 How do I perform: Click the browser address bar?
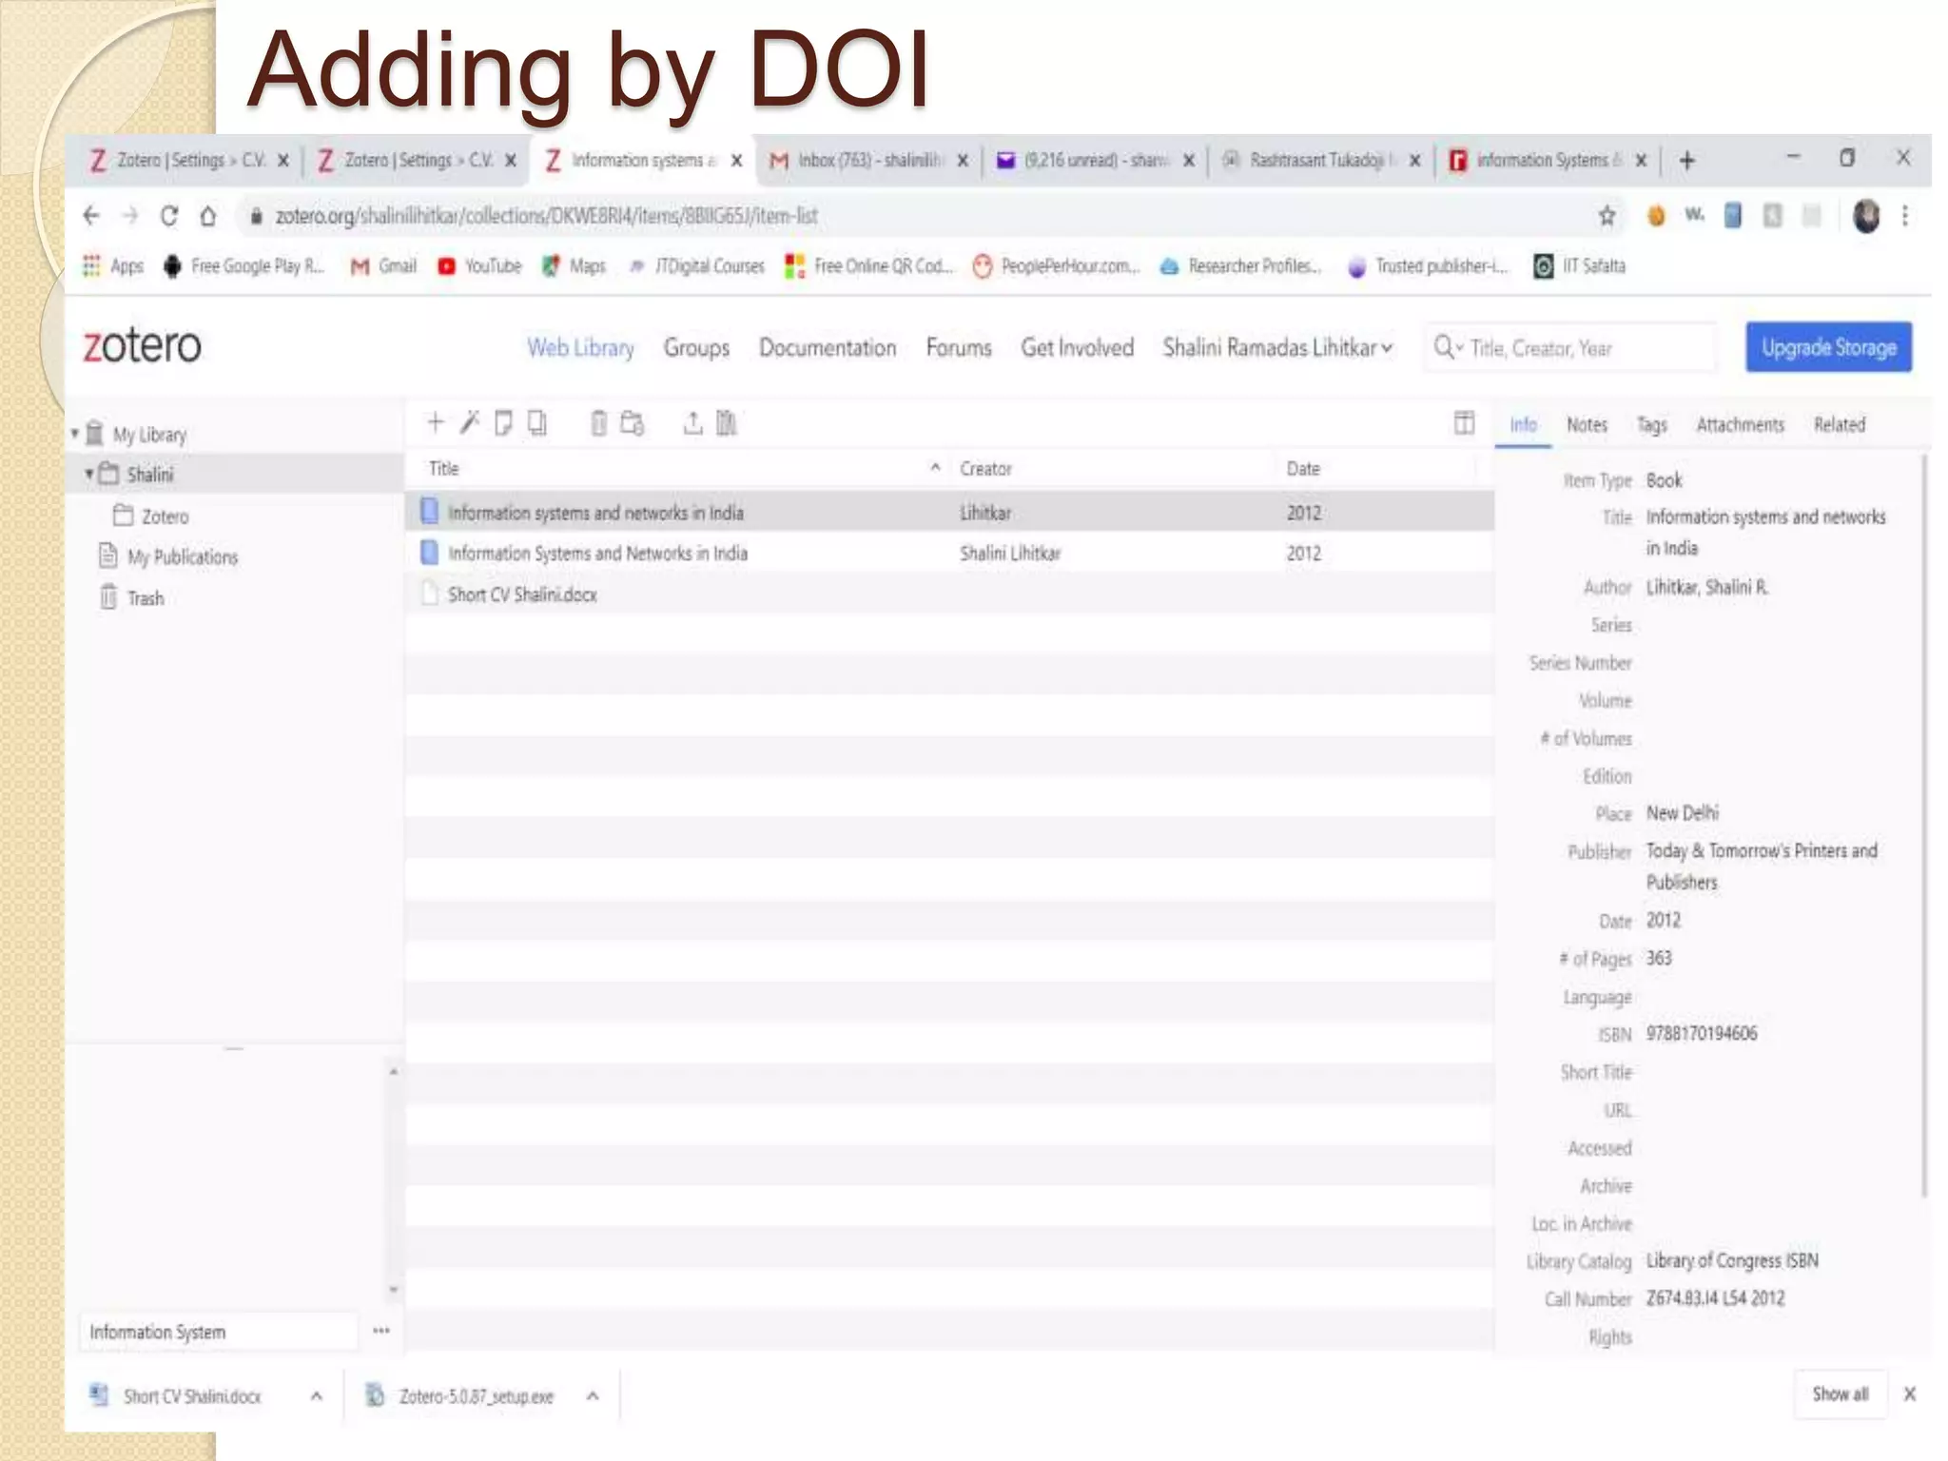913,216
